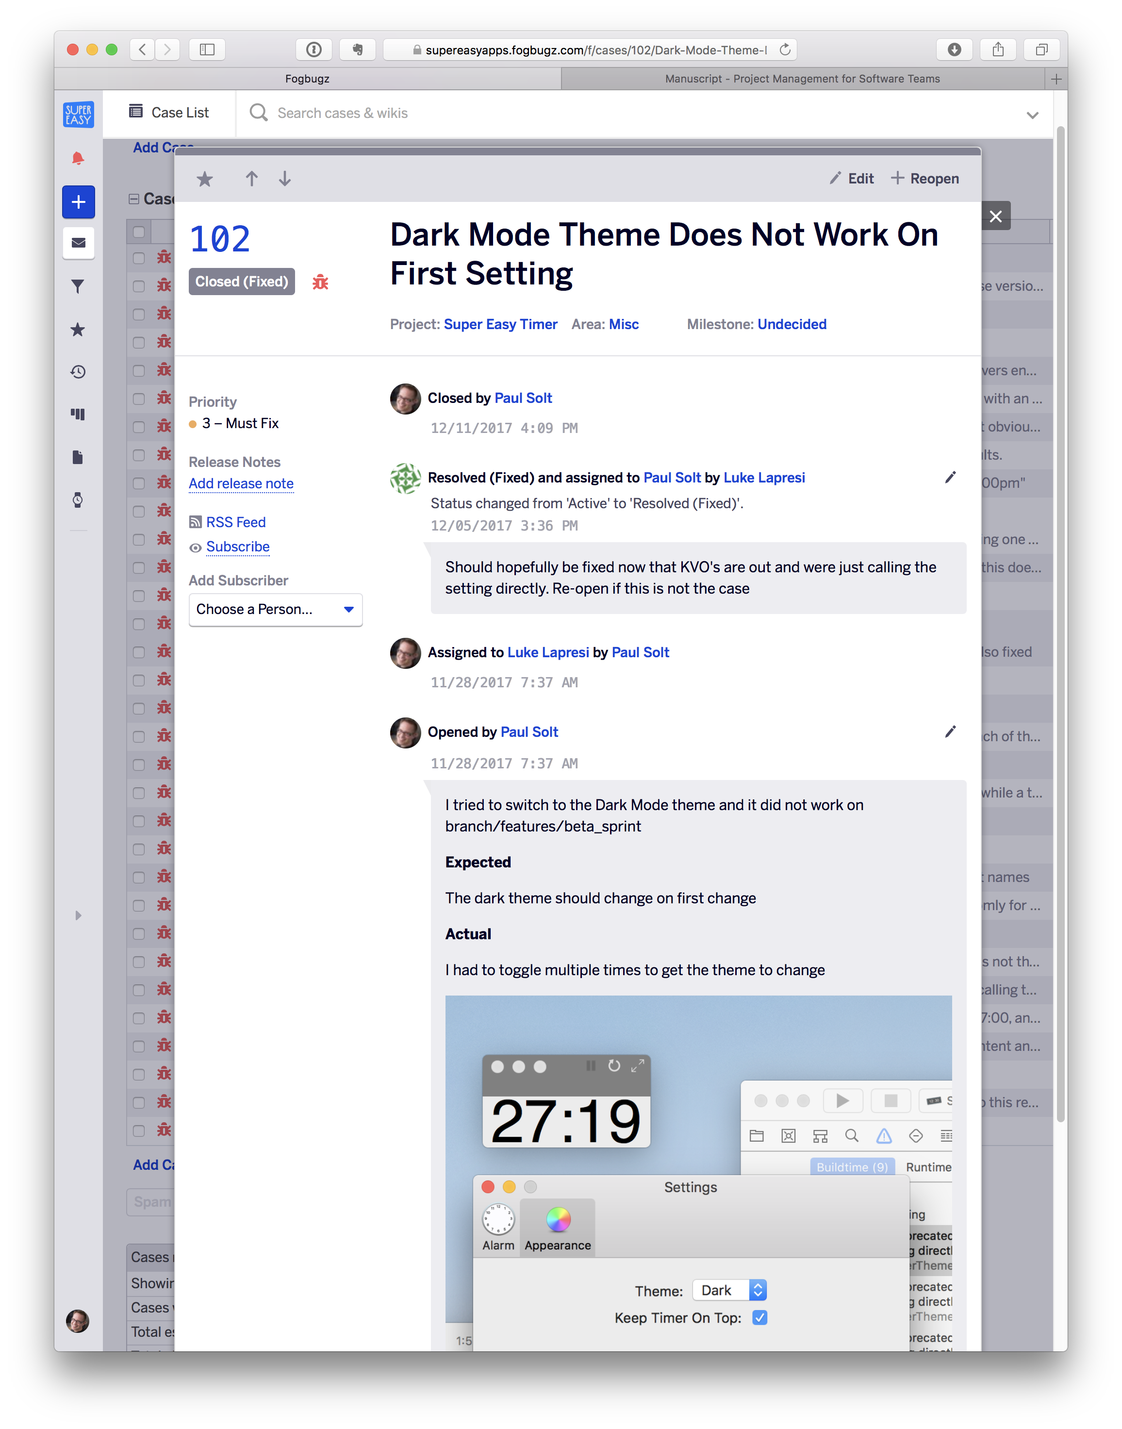Click the filter icon in left sidebar
This screenshot has height=1429, width=1122.
(79, 286)
